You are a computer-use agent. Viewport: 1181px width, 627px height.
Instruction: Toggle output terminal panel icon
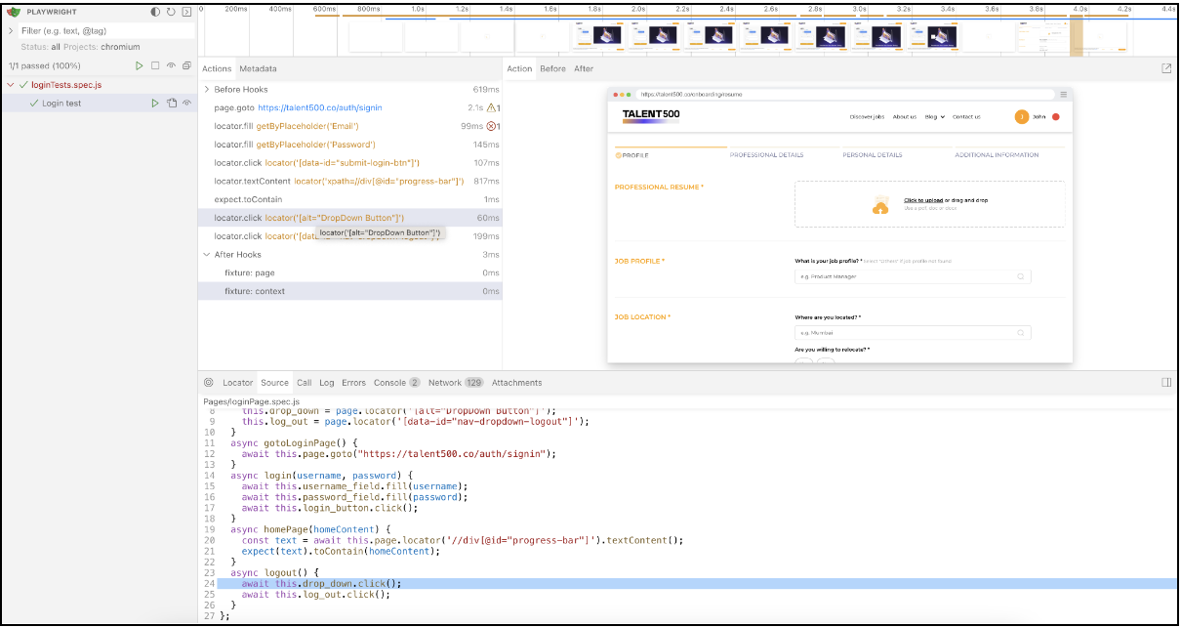point(185,12)
